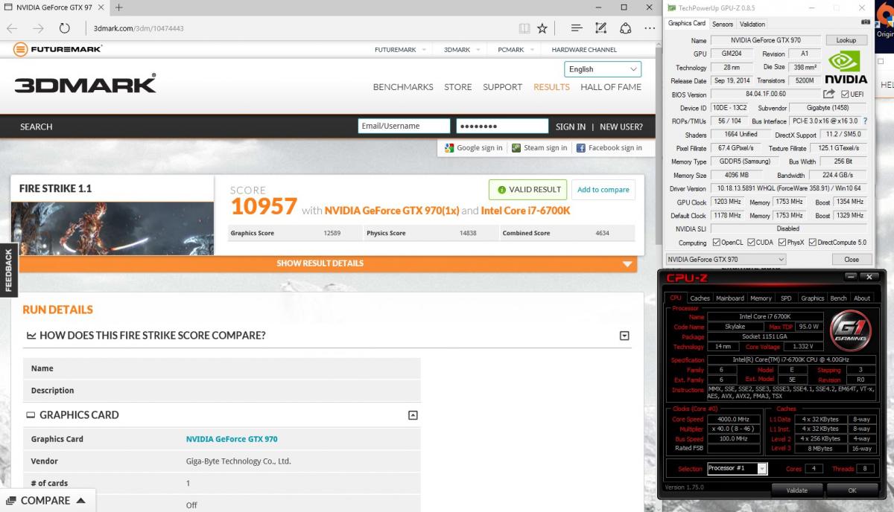The width and height of the screenshot is (894, 512).
Task: Click the CPU-Z OK button
Action: point(852,490)
